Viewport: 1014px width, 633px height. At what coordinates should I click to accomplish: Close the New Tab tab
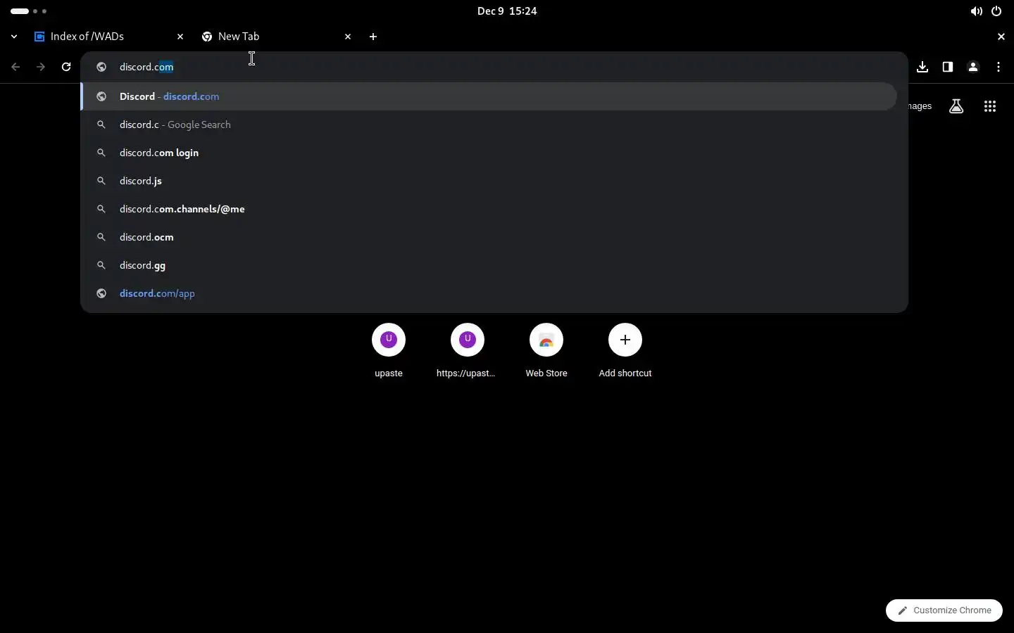pyautogui.click(x=348, y=37)
